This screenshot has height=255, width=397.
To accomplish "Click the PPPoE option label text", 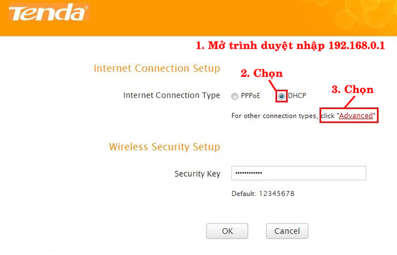I will 251,96.
